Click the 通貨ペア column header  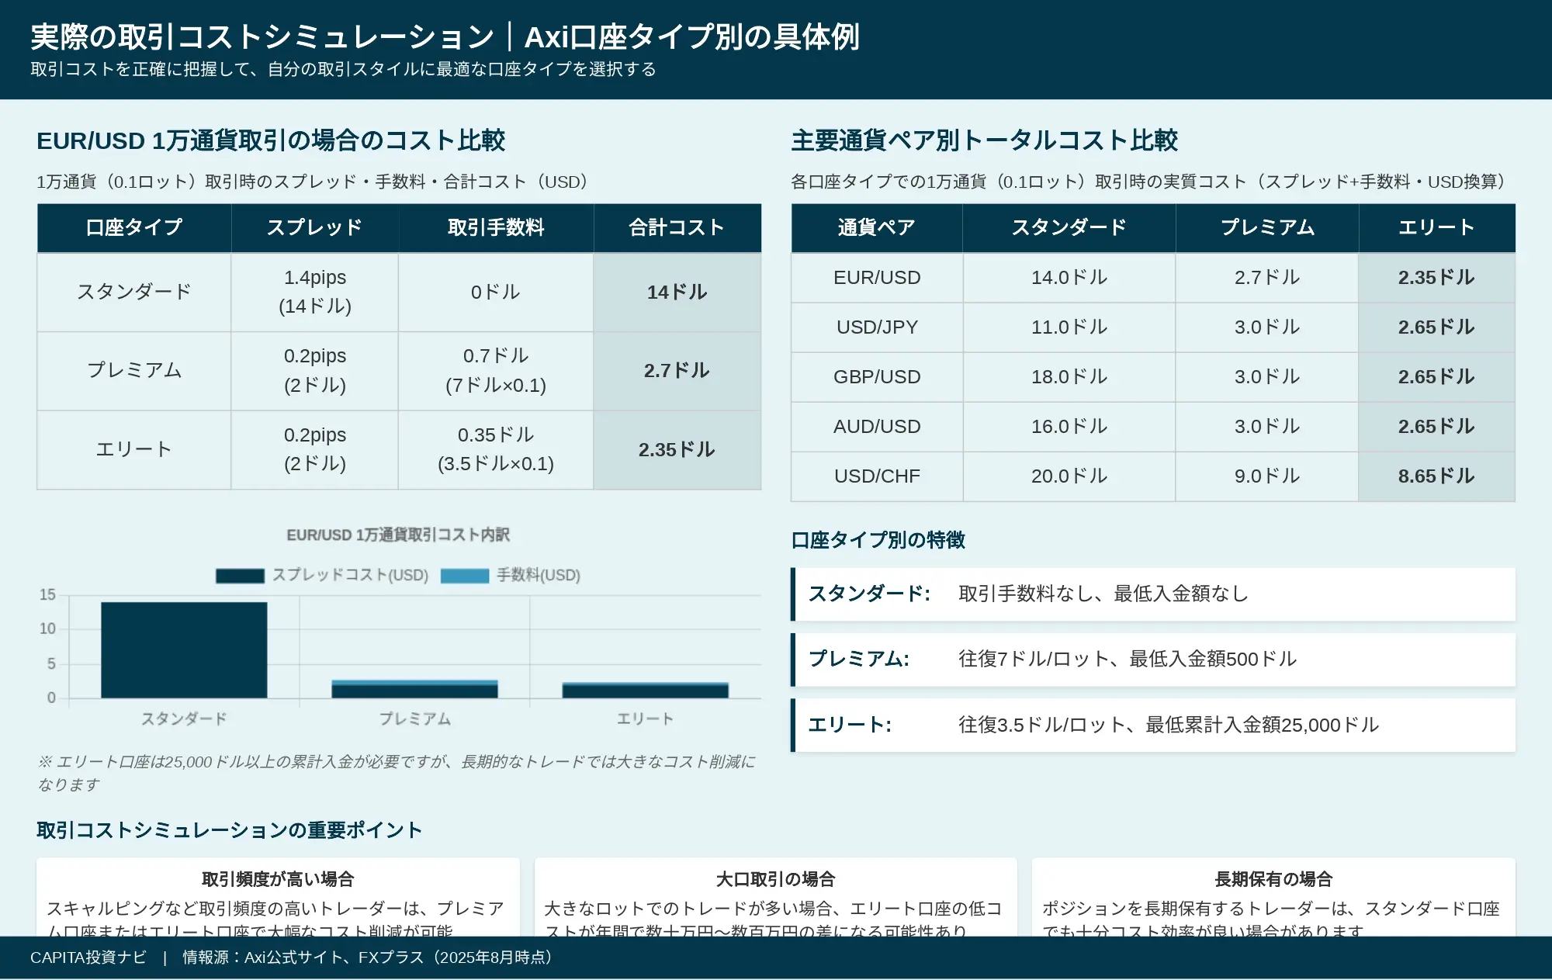point(877,228)
